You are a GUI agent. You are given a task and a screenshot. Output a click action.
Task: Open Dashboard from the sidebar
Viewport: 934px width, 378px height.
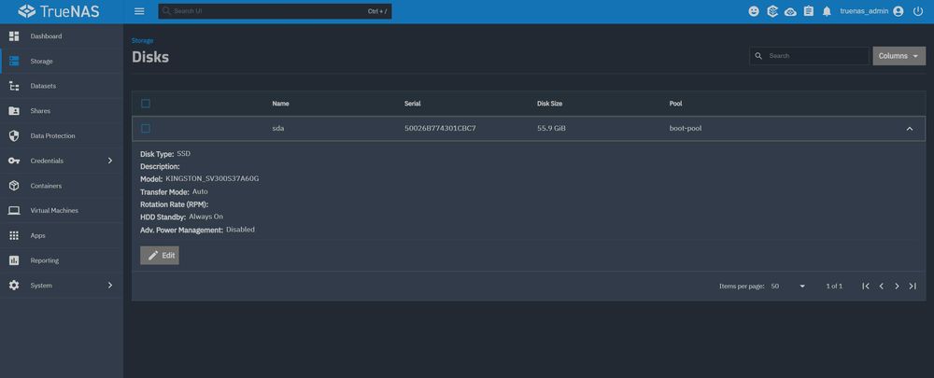(x=62, y=36)
